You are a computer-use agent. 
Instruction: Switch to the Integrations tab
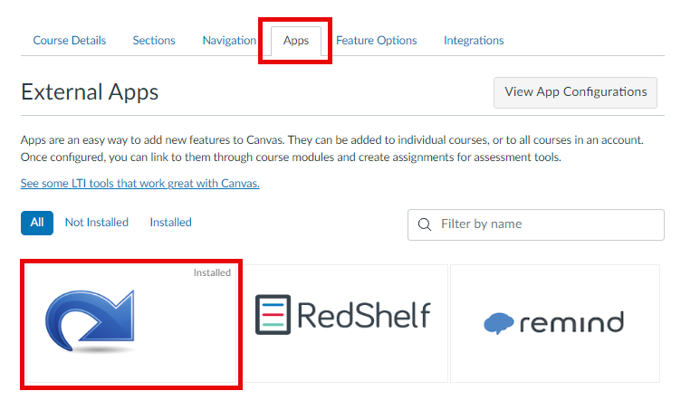point(474,41)
